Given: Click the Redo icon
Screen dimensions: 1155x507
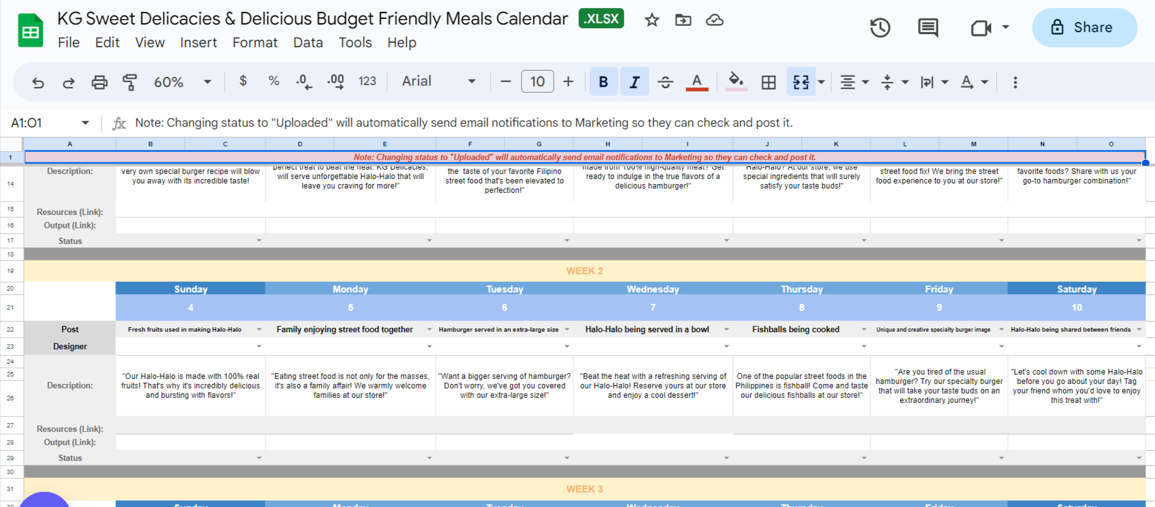Looking at the screenshot, I should point(68,82).
